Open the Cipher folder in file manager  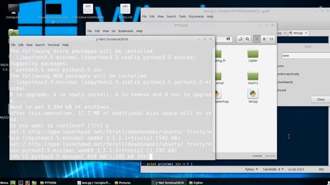(x=253, y=55)
